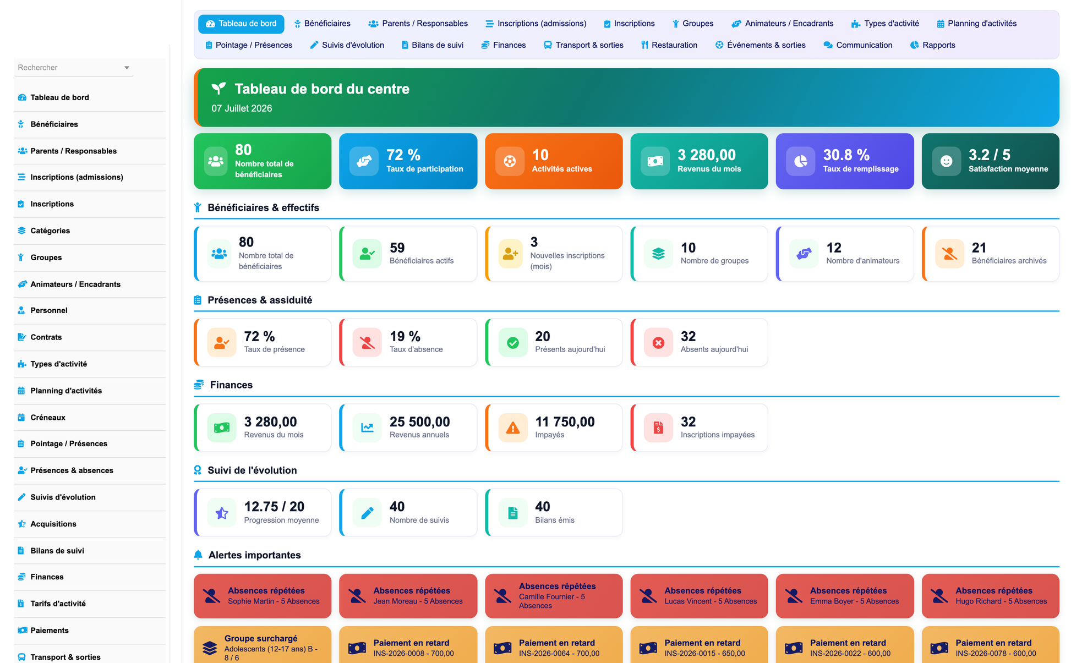The width and height of the screenshot is (1071, 663).
Task: Click the Nouvelles inscriptions user-plus icon
Action: click(x=511, y=254)
